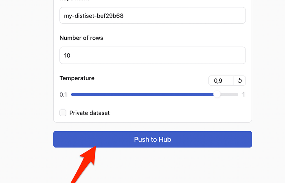The width and height of the screenshot is (285, 183).
Task: Click the 'Number of rows' label
Action: point(81,38)
